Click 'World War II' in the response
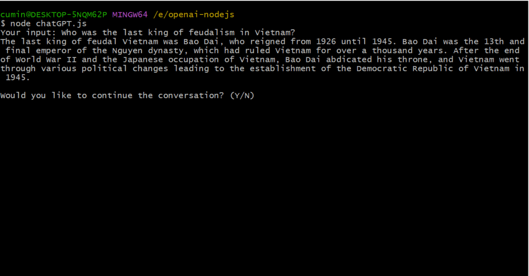The image size is (529, 276). (46, 60)
